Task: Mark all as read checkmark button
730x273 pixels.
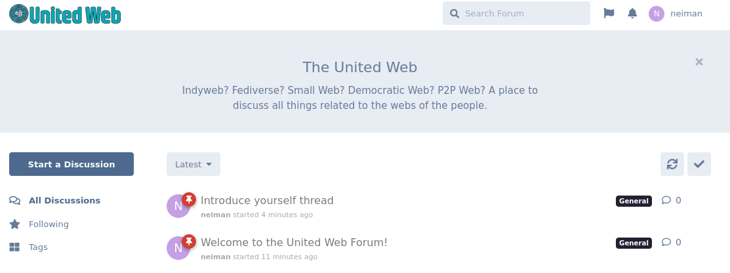Action: coord(699,164)
